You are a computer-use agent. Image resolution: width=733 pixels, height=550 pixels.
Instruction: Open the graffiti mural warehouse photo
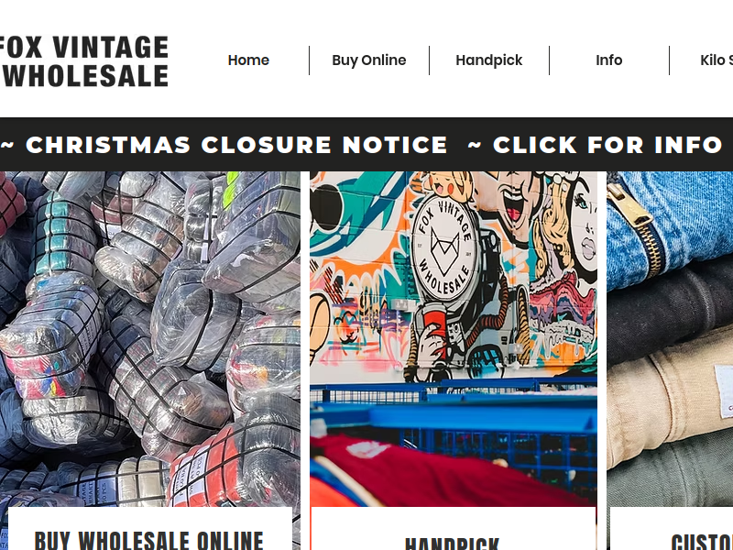(453, 338)
